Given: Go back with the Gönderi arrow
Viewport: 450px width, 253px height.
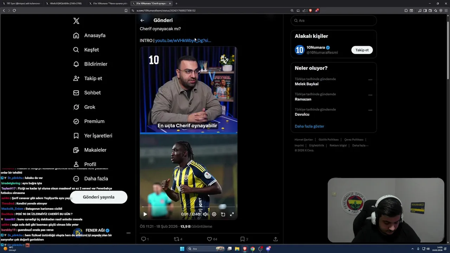Looking at the screenshot, I should [x=142, y=20].
